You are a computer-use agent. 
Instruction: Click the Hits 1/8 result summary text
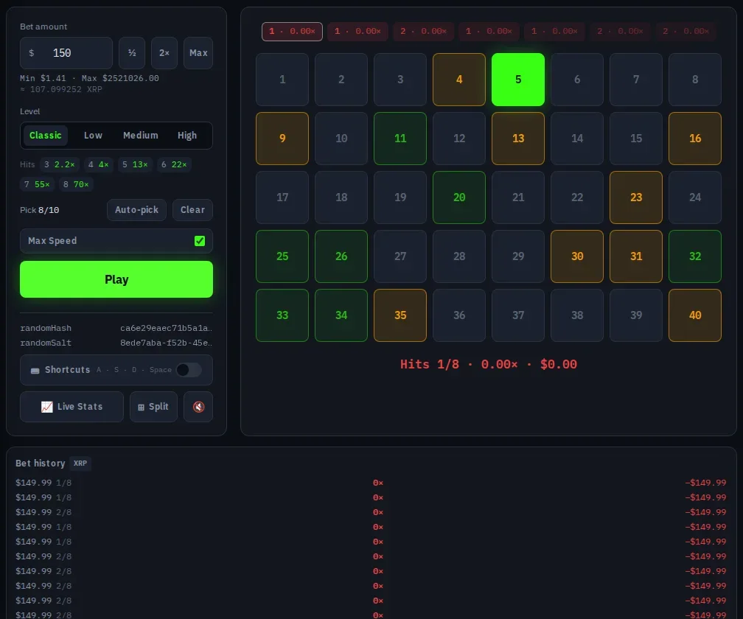489,364
